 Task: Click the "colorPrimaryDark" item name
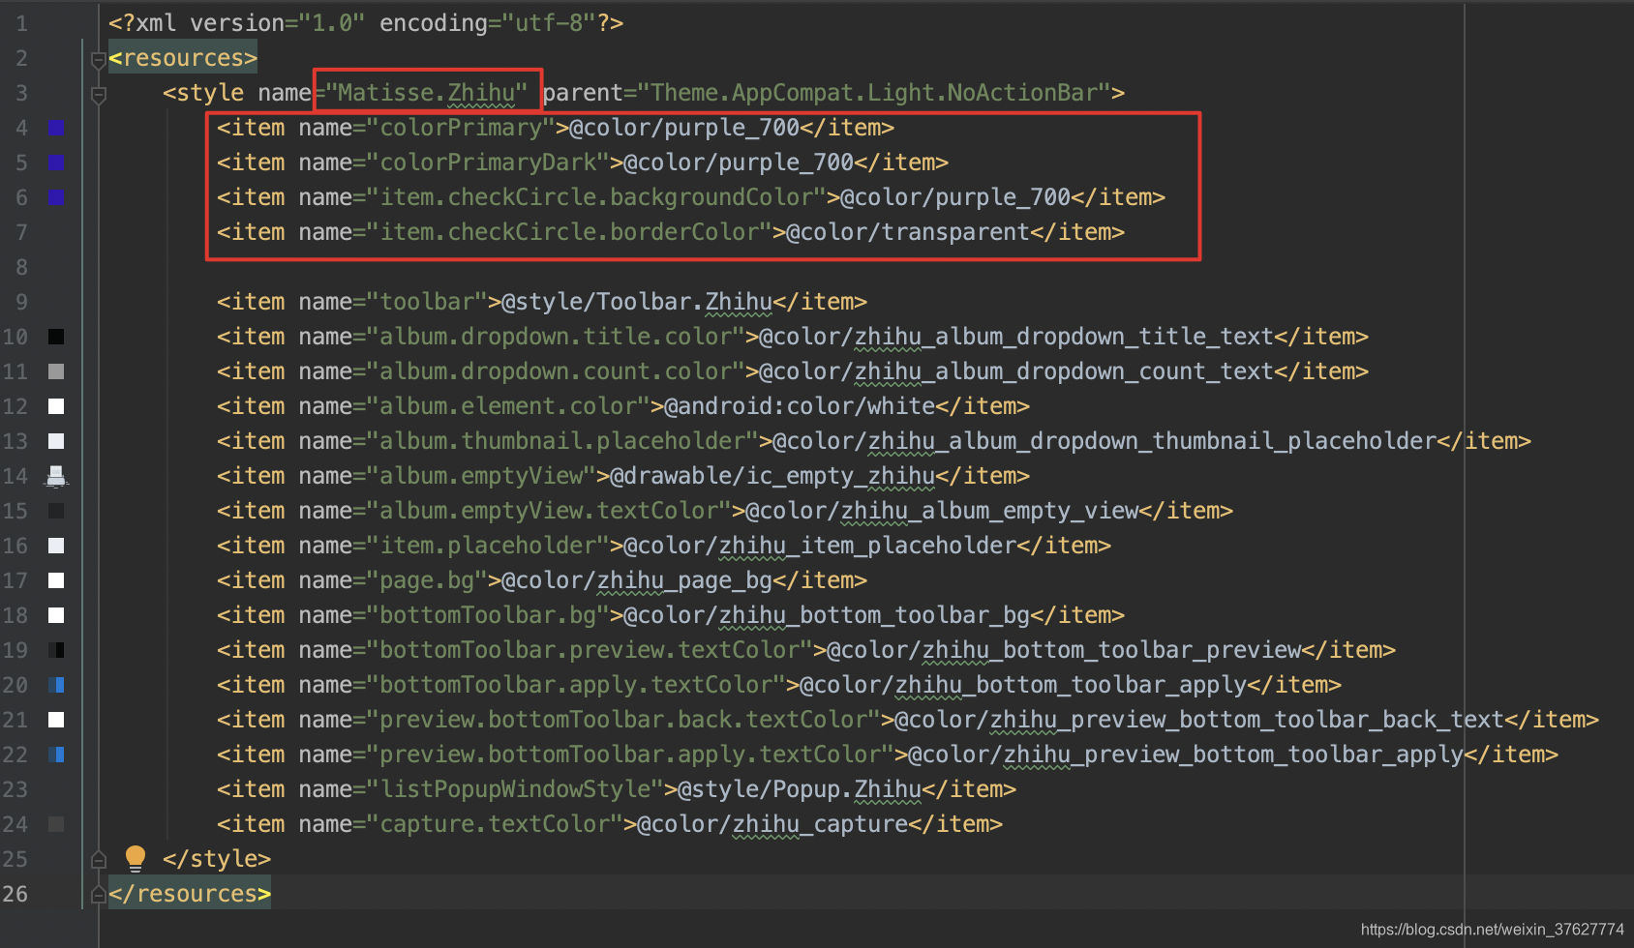(488, 163)
